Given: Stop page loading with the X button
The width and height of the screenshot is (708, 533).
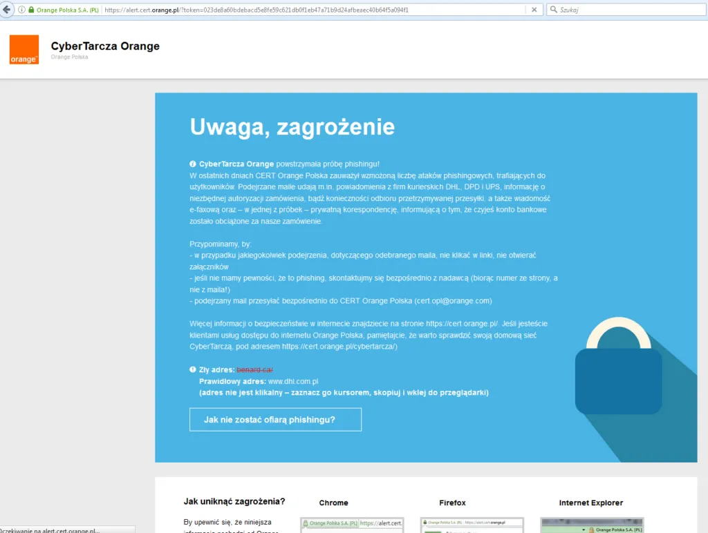Looking at the screenshot, I should [x=534, y=10].
